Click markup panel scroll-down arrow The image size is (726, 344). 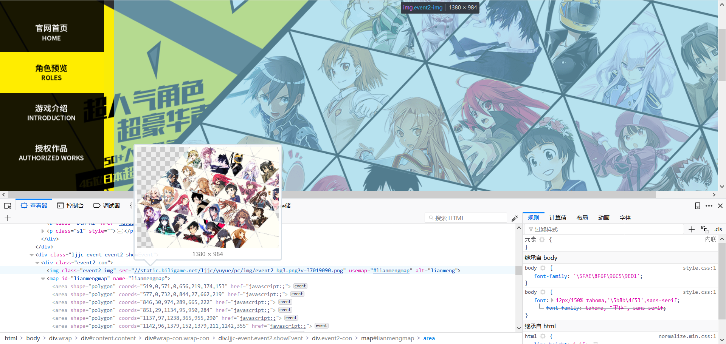coord(519,328)
